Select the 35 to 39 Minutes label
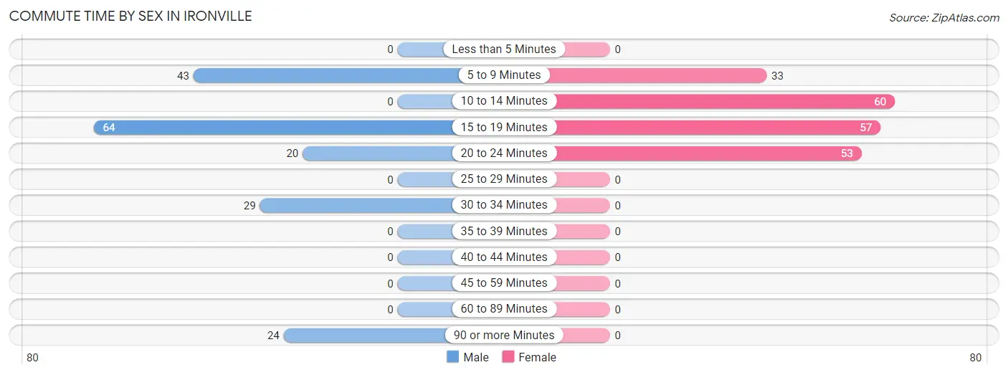 coord(504,231)
